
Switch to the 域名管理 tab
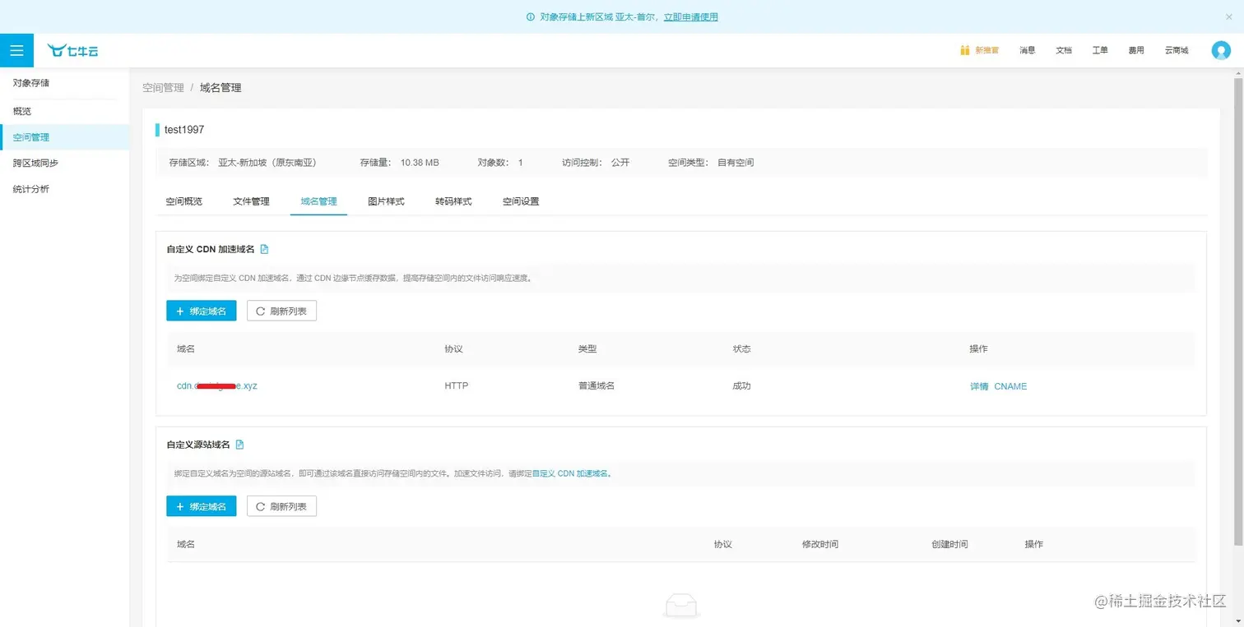click(x=318, y=201)
